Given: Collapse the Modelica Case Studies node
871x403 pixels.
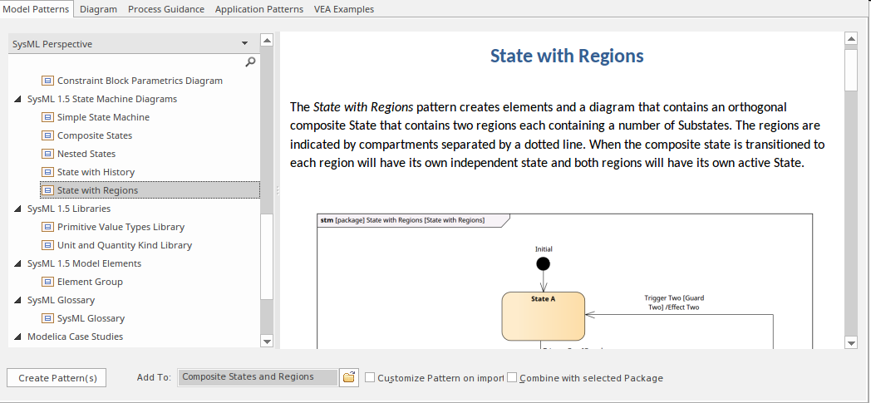Looking at the screenshot, I should (x=18, y=337).
